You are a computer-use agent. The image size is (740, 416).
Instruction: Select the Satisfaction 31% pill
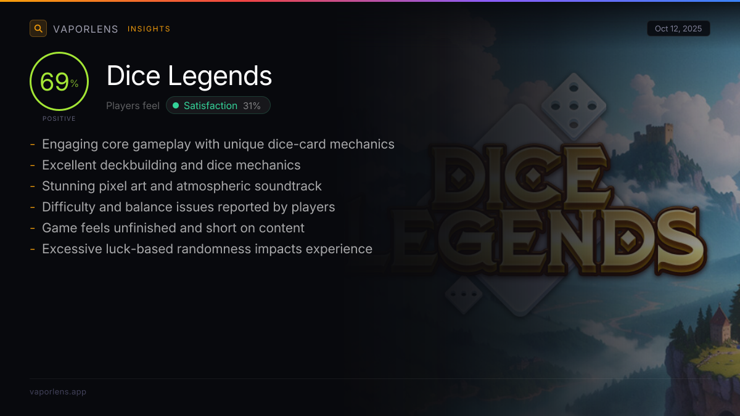point(218,105)
